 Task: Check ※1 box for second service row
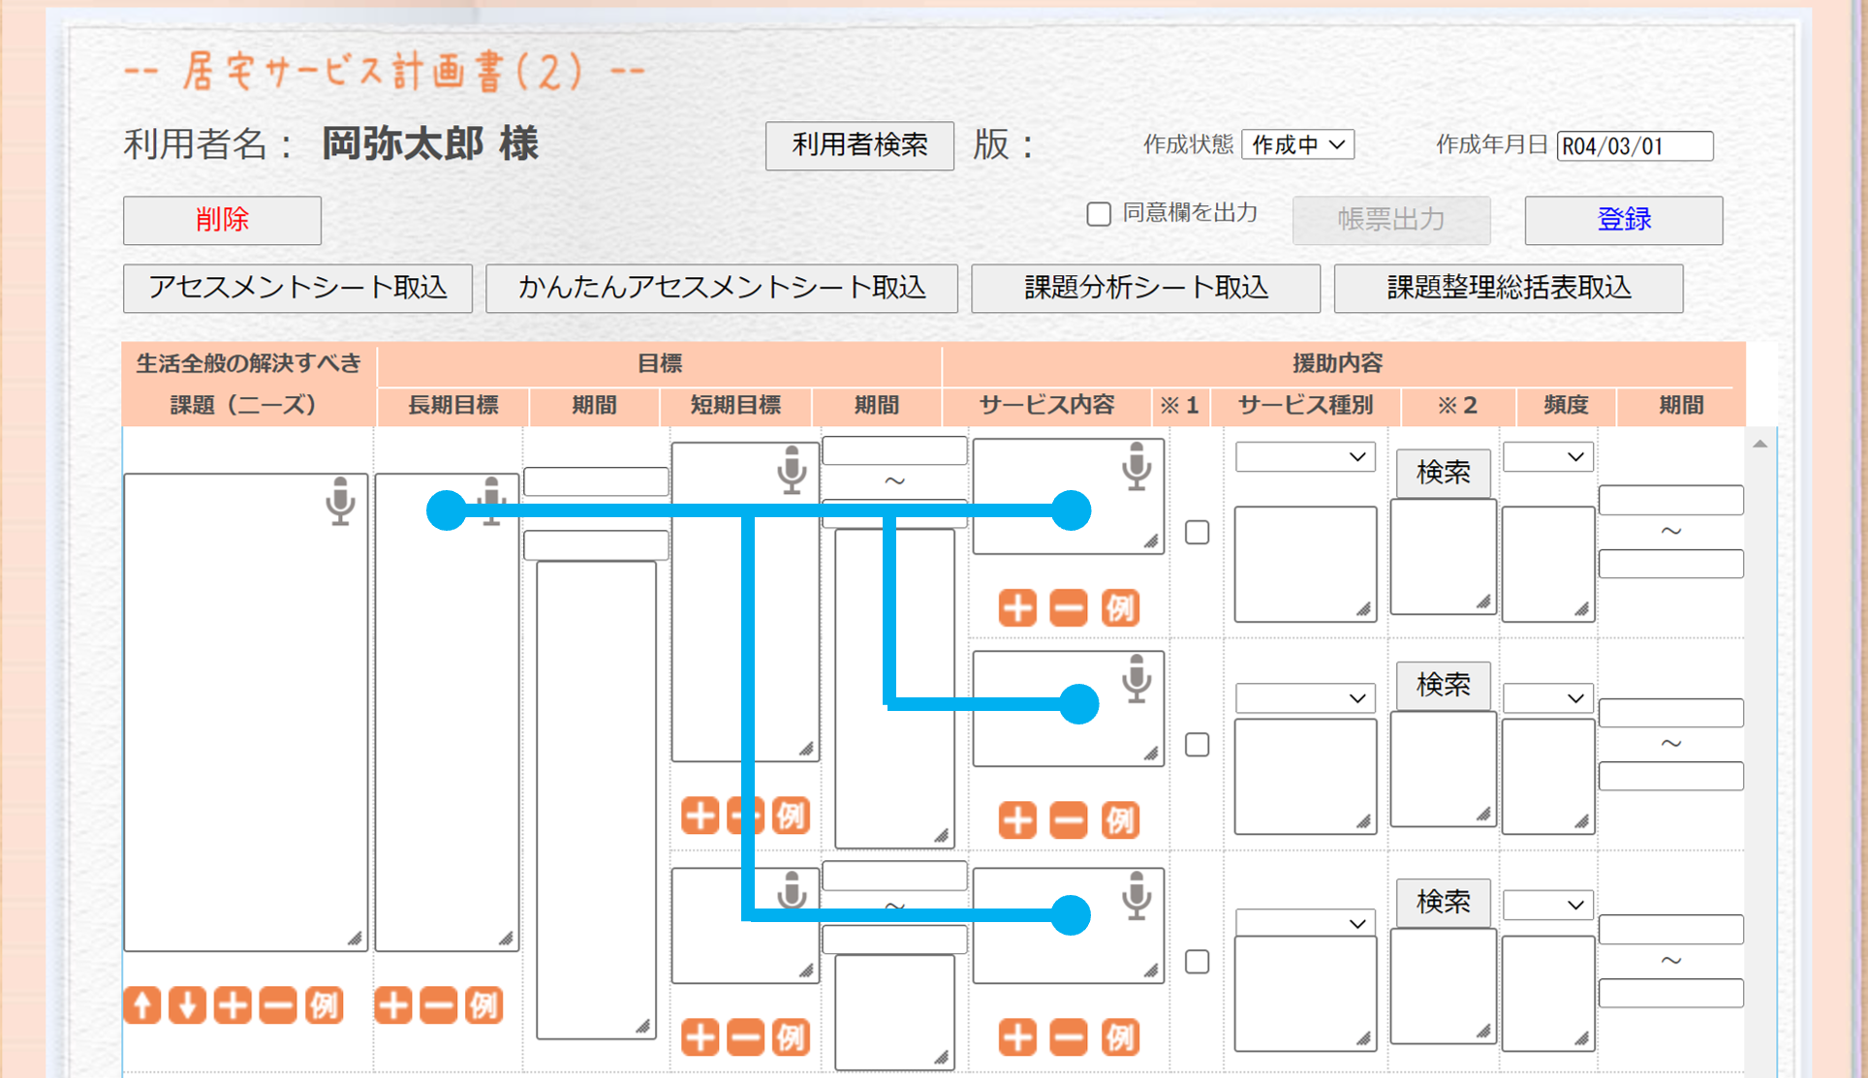click(1198, 745)
